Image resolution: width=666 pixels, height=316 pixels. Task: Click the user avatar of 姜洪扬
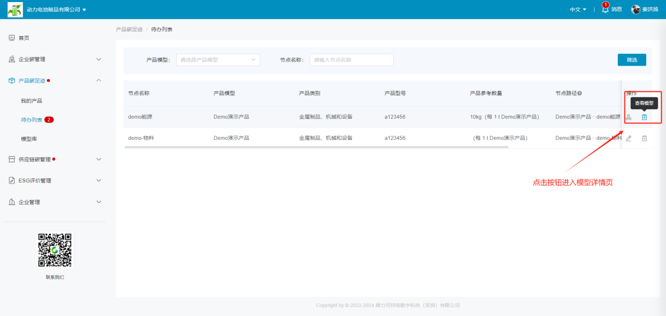pyautogui.click(x=636, y=9)
